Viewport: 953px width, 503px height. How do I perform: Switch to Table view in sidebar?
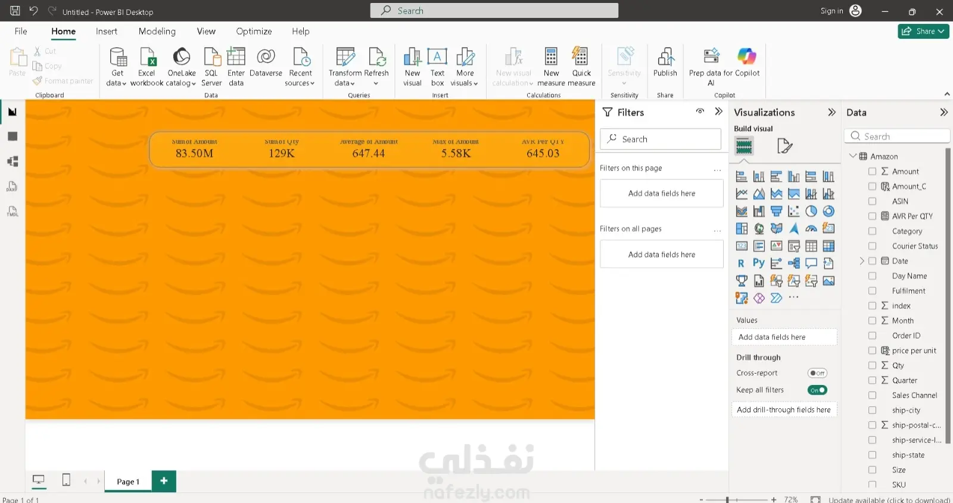pyautogui.click(x=13, y=136)
